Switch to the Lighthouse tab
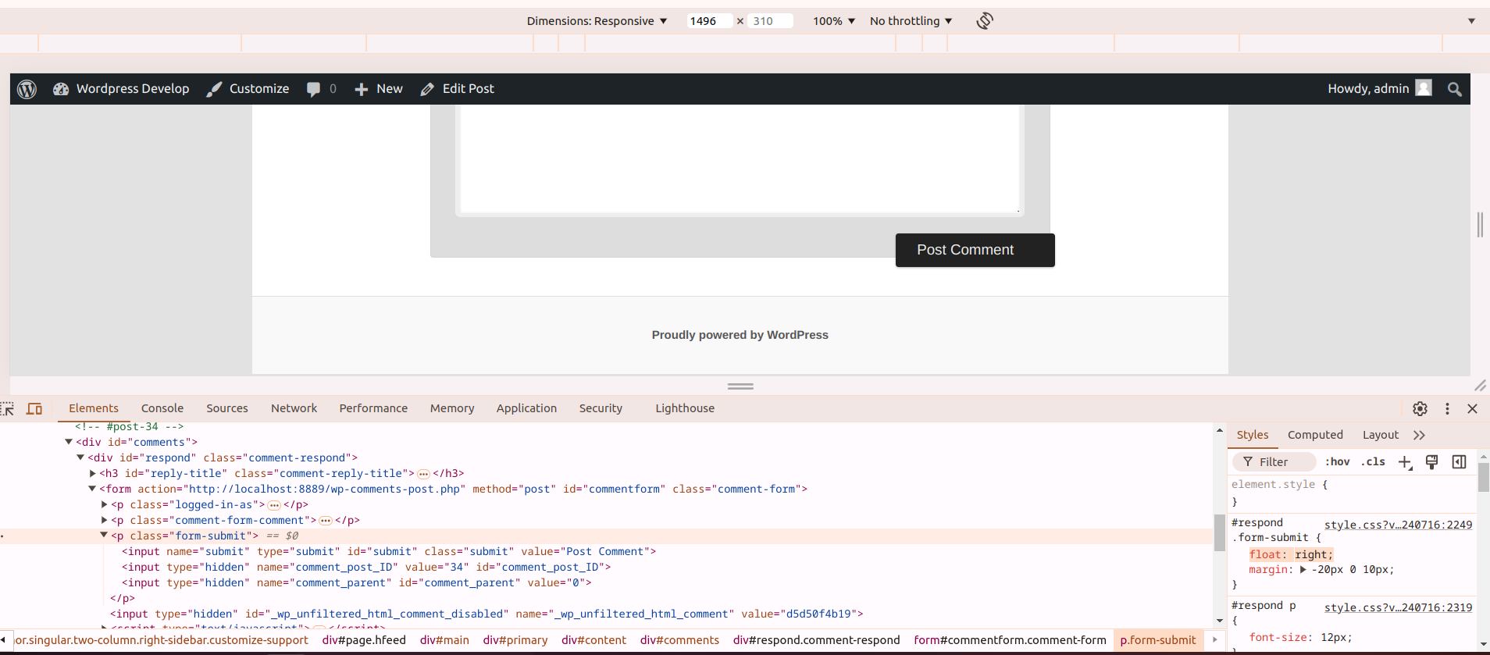Viewport: 1490px width, 655px height. 685,408
